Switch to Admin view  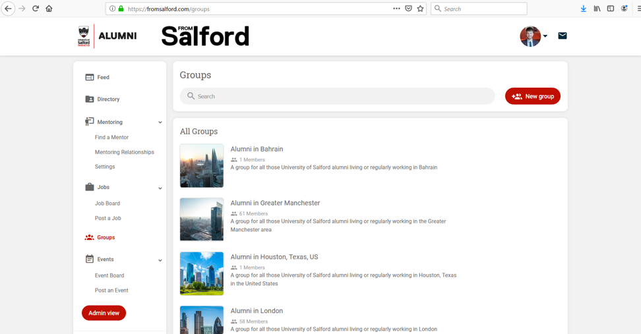point(104,313)
